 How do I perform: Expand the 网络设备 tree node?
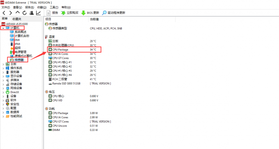(3, 88)
